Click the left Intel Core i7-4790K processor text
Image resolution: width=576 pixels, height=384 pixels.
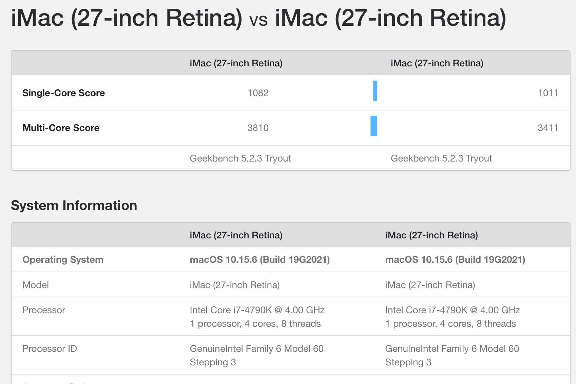click(257, 310)
